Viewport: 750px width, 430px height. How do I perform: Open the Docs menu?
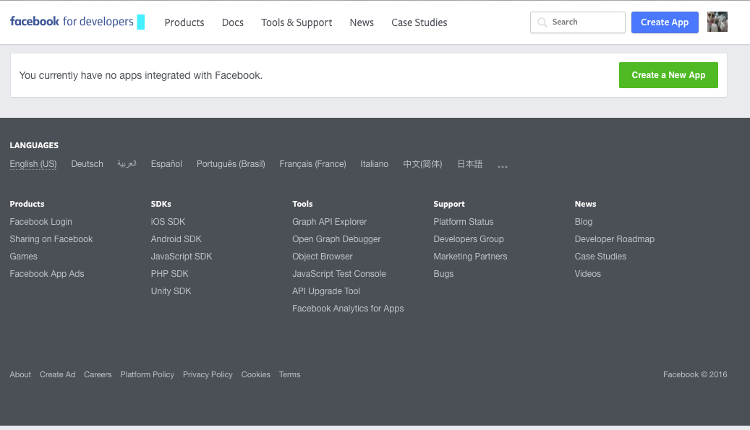232,22
